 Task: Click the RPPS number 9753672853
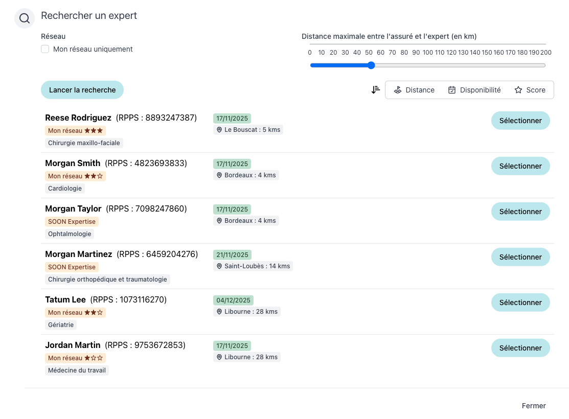coord(160,345)
